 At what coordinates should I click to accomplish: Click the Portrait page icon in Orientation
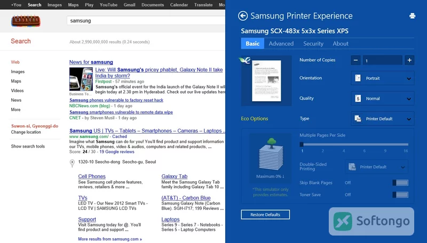(x=358, y=78)
